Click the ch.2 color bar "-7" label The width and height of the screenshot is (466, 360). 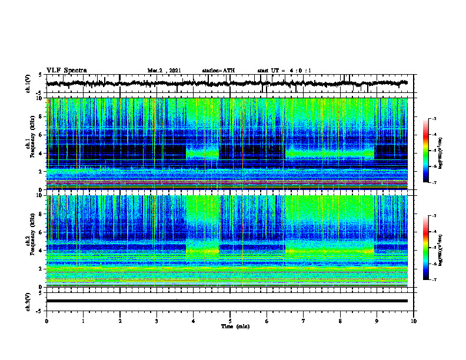click(434, 279)
